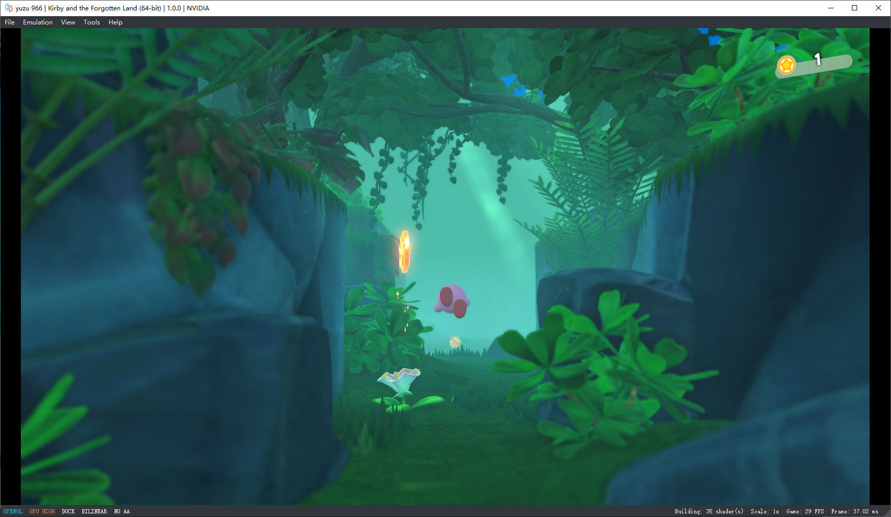Image resolution: width=891 pixels, height=517 pixels.
Task: Click the star coin counter icon
Action: 786,65
